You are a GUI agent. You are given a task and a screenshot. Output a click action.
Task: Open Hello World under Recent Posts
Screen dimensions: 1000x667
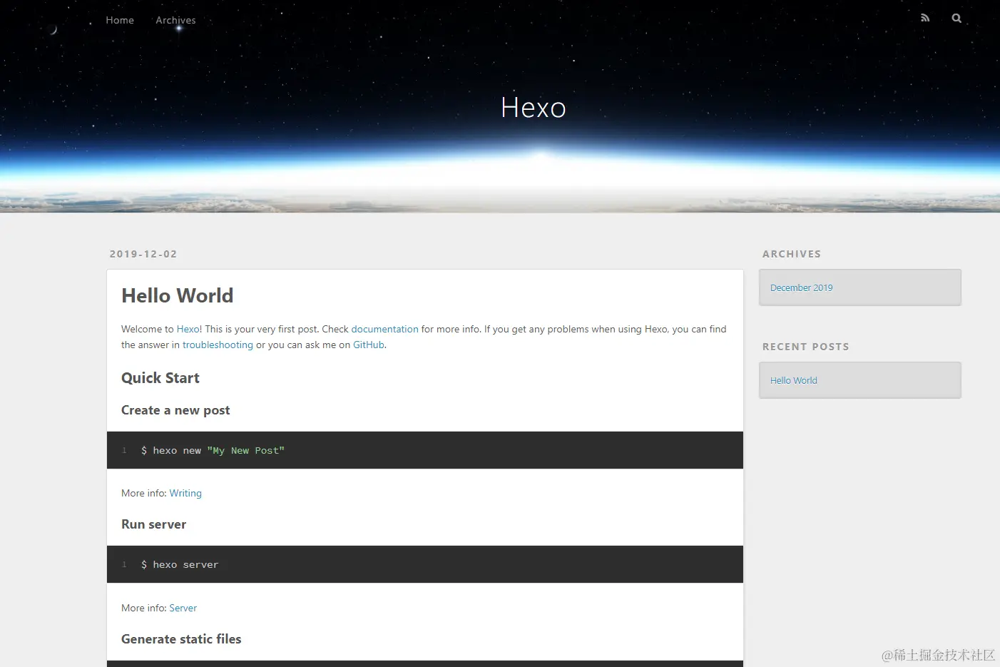(793, 380)
